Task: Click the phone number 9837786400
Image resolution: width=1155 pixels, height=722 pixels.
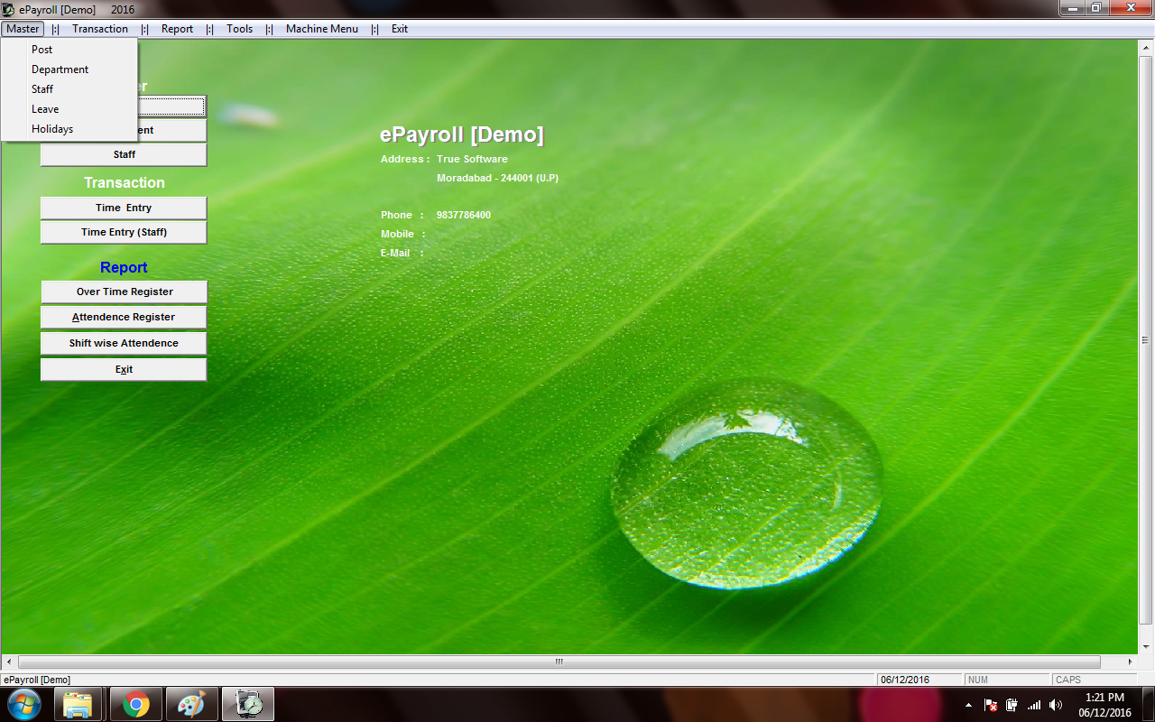Action: [464, 215]
